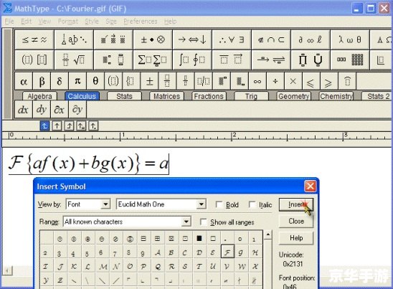Switch to the Algebra tab
This screenshot has height=289, width=393.
(x=39, y=96)
